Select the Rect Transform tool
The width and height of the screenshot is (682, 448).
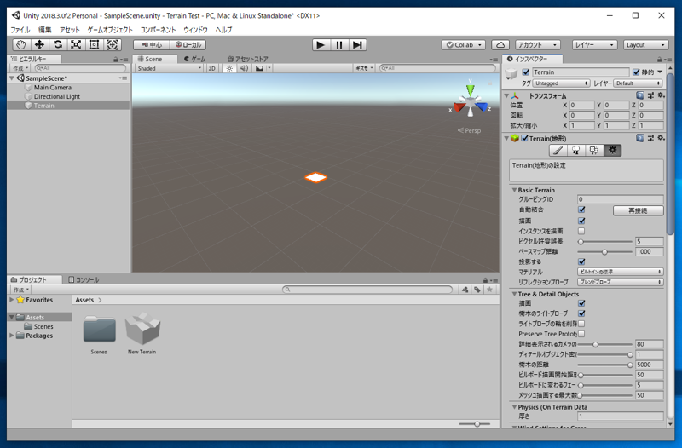pyautogui.click(x=94, y=45)
